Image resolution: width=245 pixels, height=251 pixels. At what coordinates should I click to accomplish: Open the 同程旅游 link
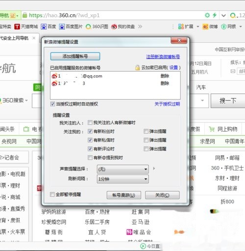tap(227, 188)
